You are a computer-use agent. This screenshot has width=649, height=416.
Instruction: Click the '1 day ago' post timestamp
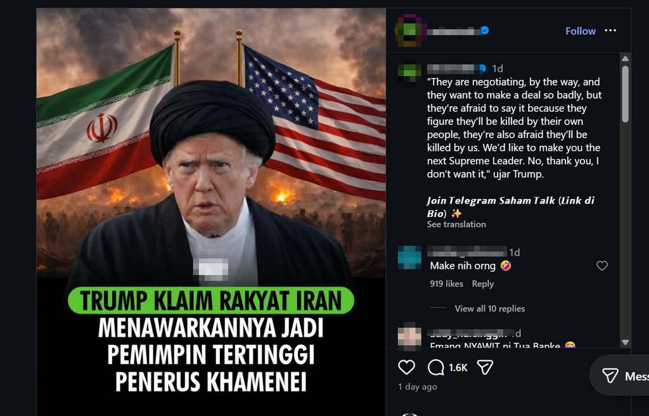417,387
